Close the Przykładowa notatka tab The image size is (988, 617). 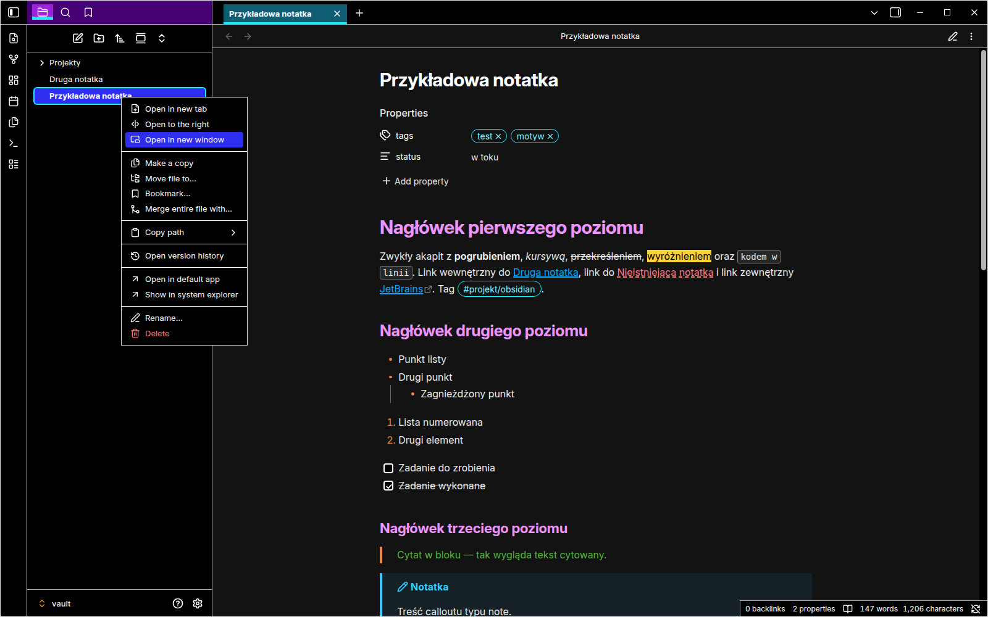tap(337, 14)
